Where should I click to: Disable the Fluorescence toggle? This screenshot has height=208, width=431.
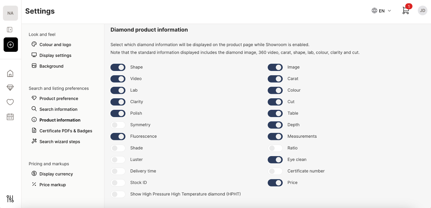point(118,137)
